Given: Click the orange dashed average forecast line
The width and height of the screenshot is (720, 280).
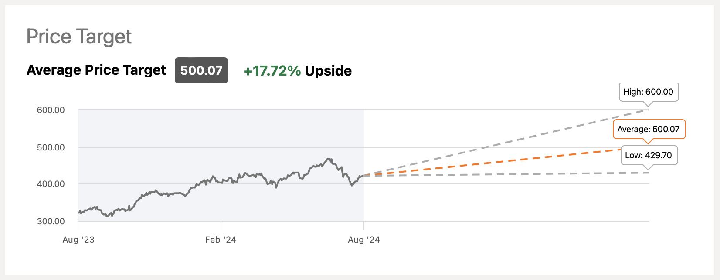Looking at the screenshot, I should click(x=506, y=162).
